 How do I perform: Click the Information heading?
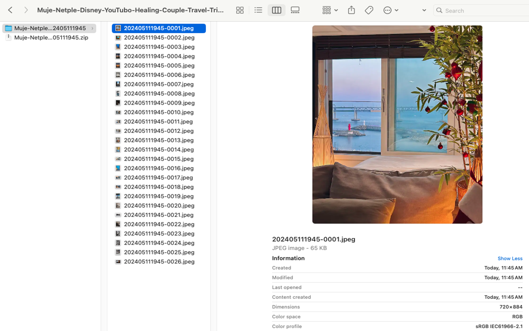(x=288, y=258)
